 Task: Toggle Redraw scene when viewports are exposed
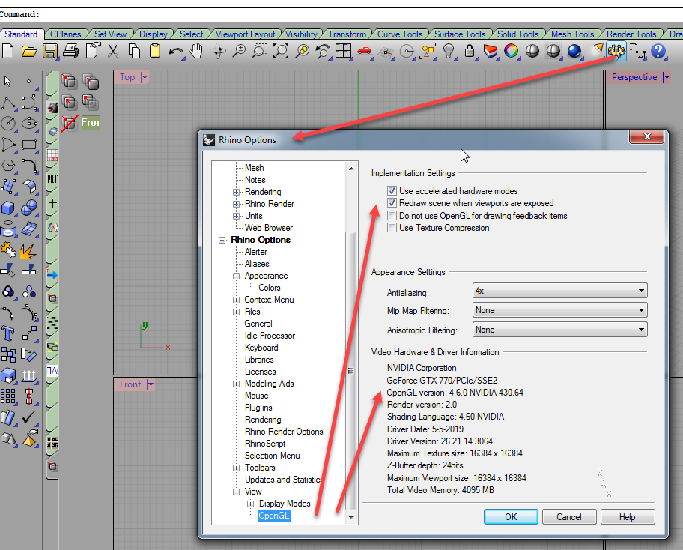tap(392, 203)
